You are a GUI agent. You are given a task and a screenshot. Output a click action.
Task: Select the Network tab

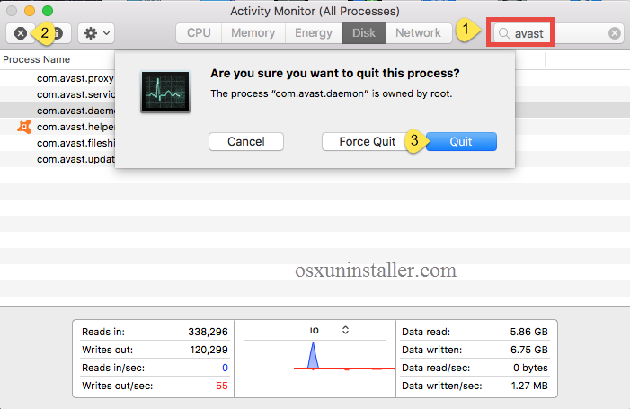pyautogui.click(x=418, y=33)
